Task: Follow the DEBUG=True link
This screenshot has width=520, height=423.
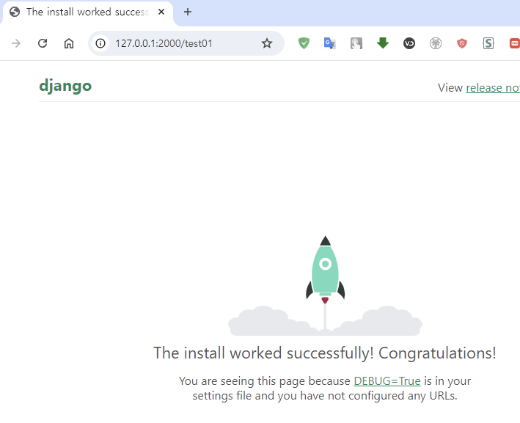Action: coord(387,381)
